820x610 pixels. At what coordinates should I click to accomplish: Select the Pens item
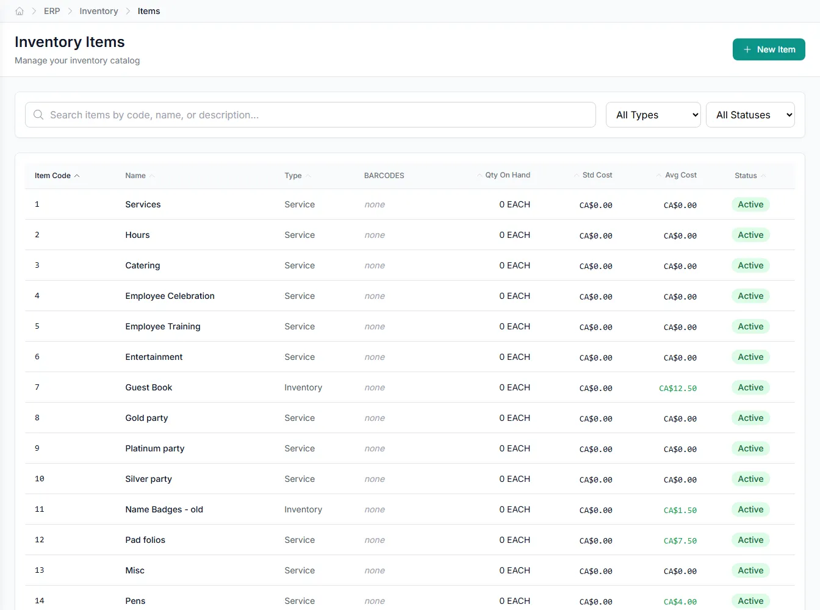[x=135, y=601]
